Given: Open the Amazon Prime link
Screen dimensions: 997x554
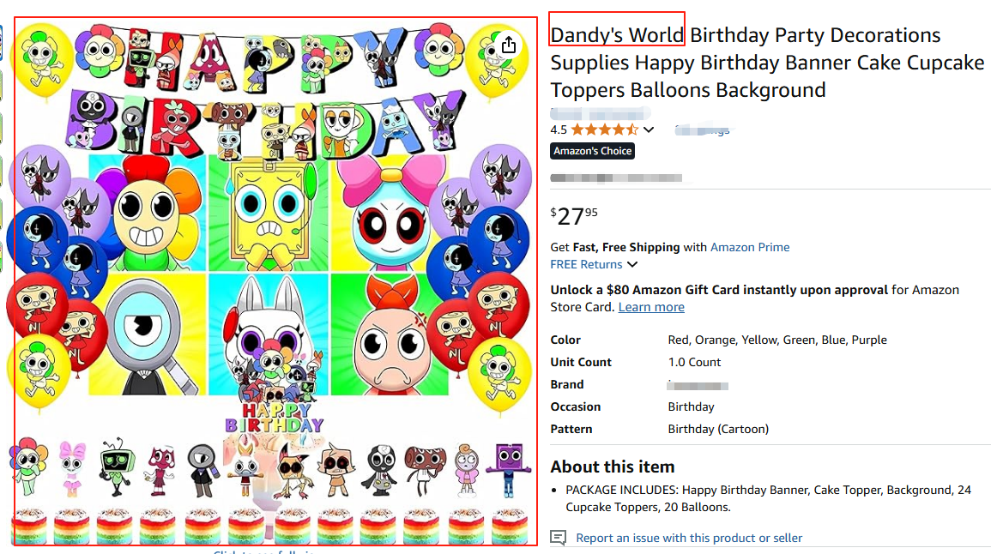Looking at the screenshot, I should pos(750,247).
